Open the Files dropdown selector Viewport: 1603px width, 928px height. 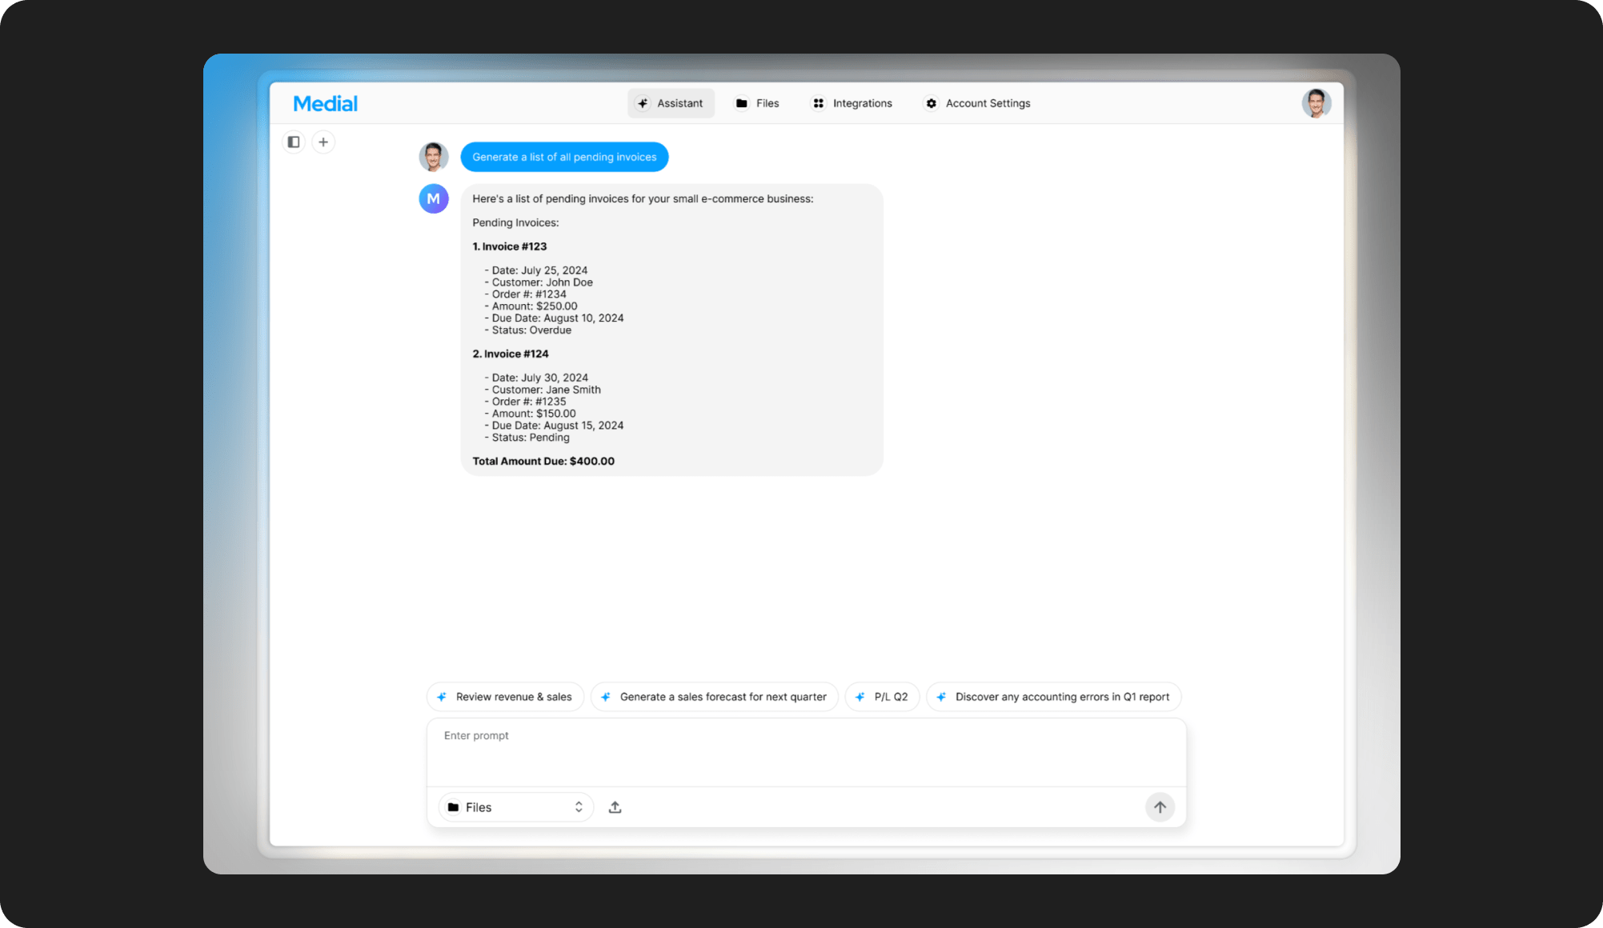tap(515, 807)
